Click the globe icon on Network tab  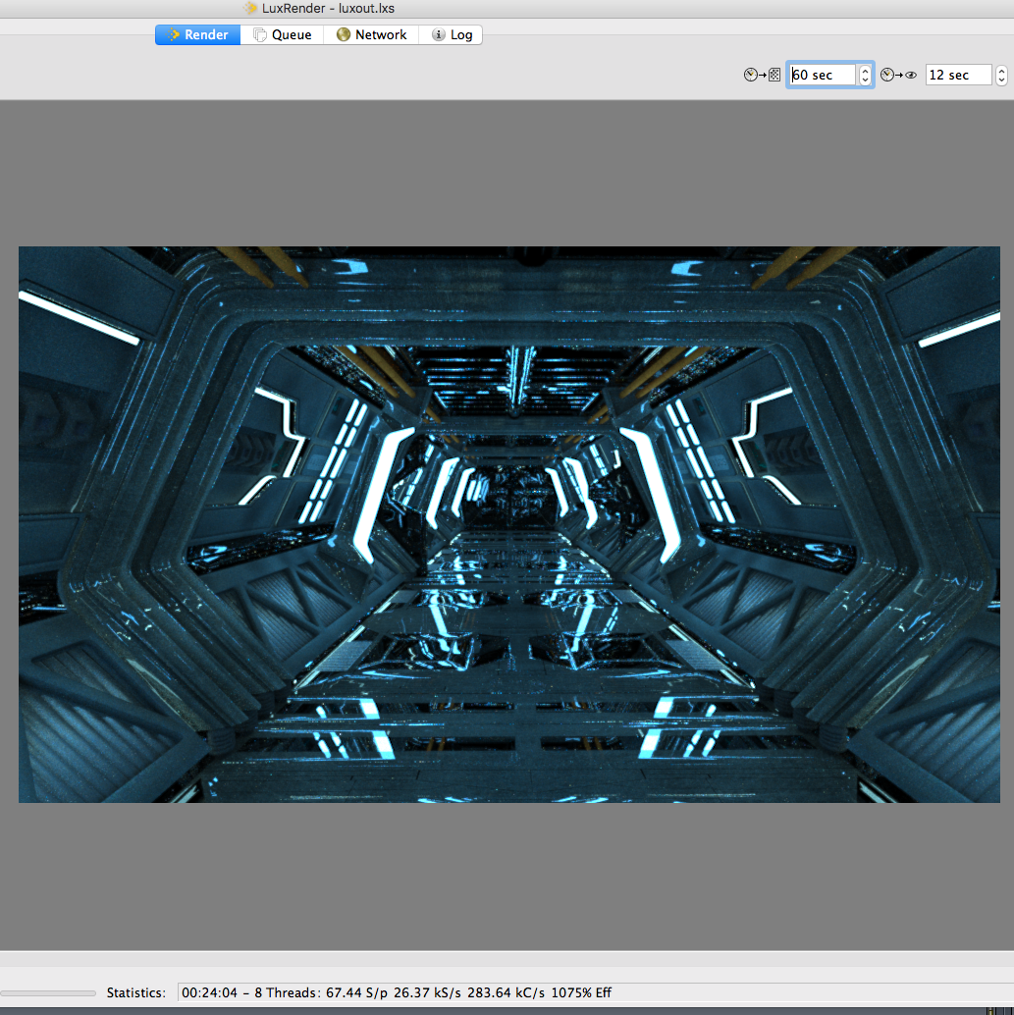(x=343, y=34)
